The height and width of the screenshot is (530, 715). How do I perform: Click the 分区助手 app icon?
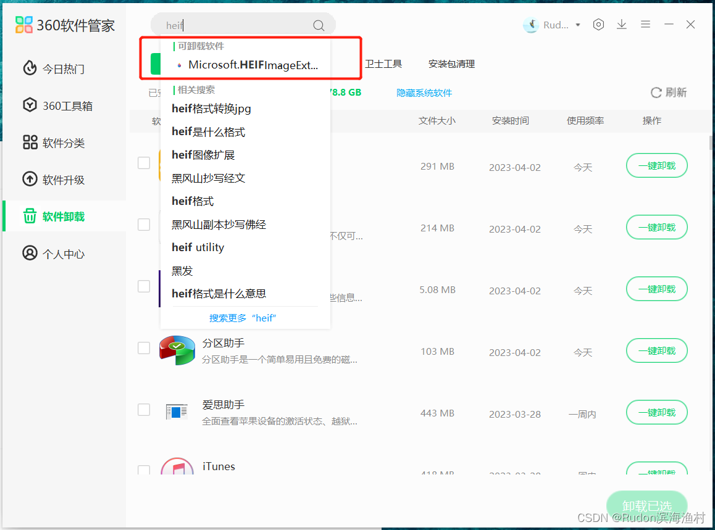177,350
